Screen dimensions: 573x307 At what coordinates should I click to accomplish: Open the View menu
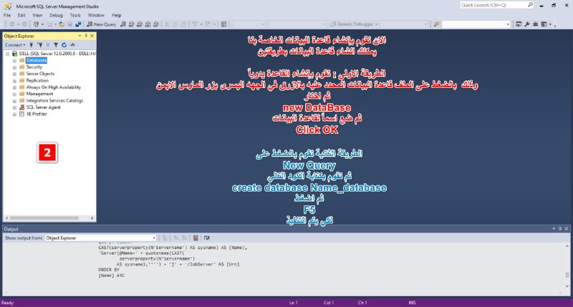click(x=37, y=15)
